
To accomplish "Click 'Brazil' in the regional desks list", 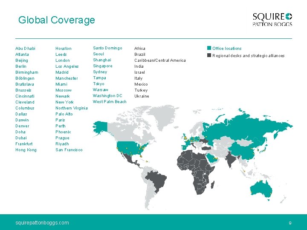I will [x=140, y=55].
